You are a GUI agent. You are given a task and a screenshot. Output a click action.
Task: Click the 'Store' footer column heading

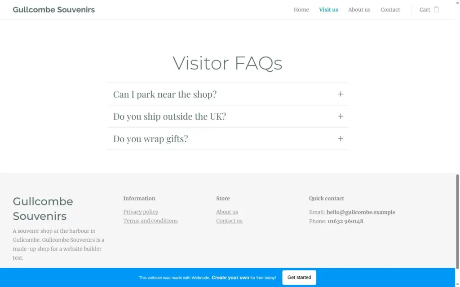(x=223, y=198)
